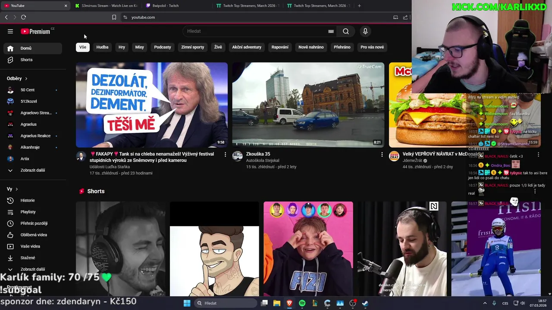Select the Vše filter chip
The width and height of the screenshot is (552, 310).
[x=83, y=47]
